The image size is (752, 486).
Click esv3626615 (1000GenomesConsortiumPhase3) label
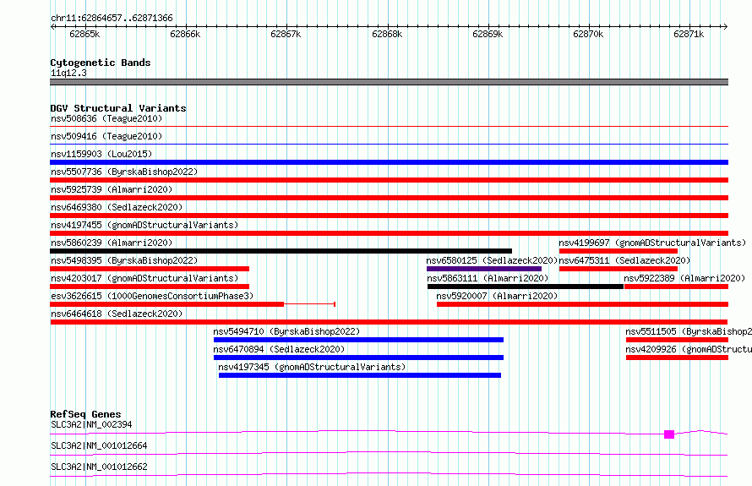pyautogui.click(x=152, y=296)
